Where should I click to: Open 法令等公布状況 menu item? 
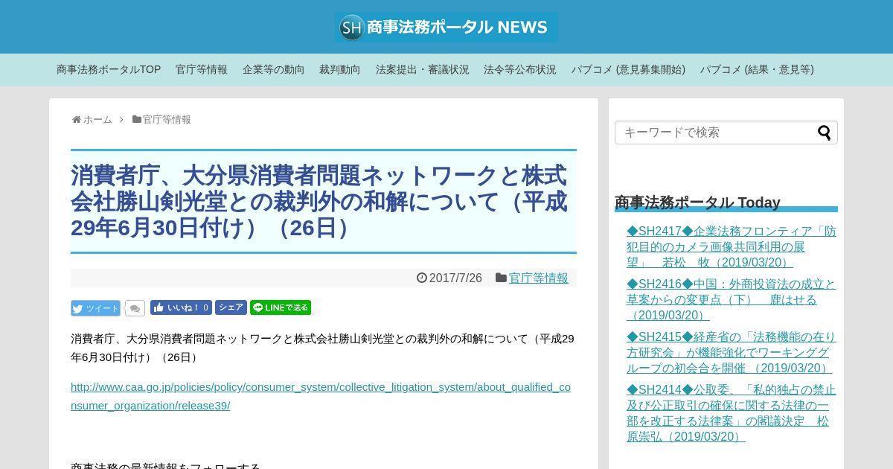pos(520,69)
